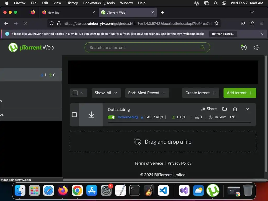The height and width of the screenshot is (201, 268).
Task: Check the Outlast.dmg checkbox
Action: click(74, 115)
